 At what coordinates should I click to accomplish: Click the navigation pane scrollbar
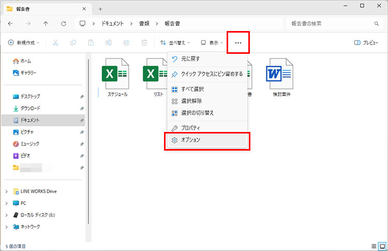coord(88,141)
